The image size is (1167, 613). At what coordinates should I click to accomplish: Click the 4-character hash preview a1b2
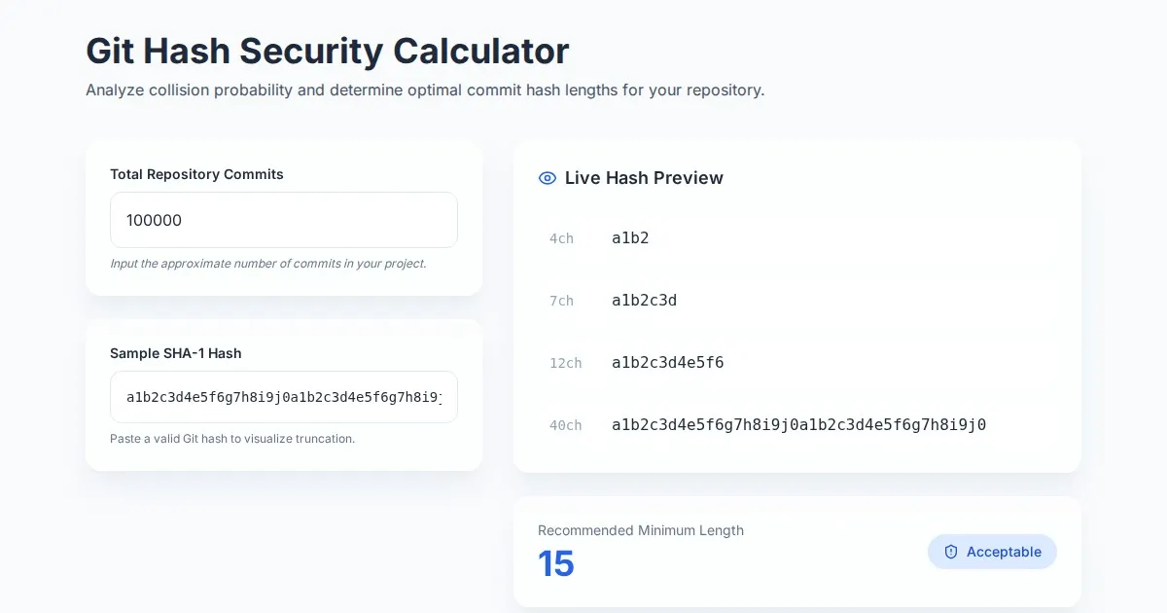[x=630, y=237]
